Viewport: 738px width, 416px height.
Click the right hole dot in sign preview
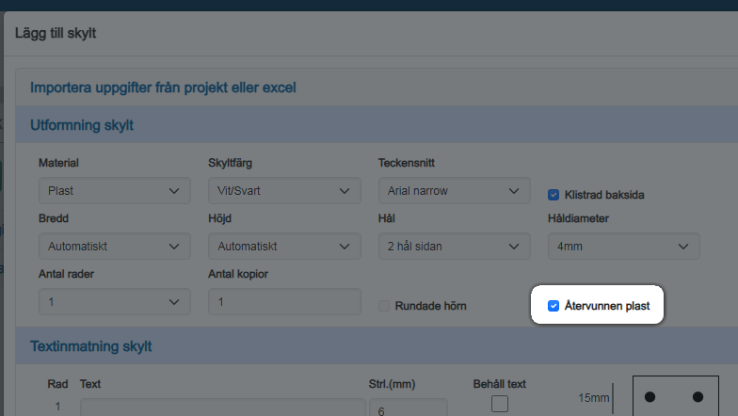(x=698, y=398)
